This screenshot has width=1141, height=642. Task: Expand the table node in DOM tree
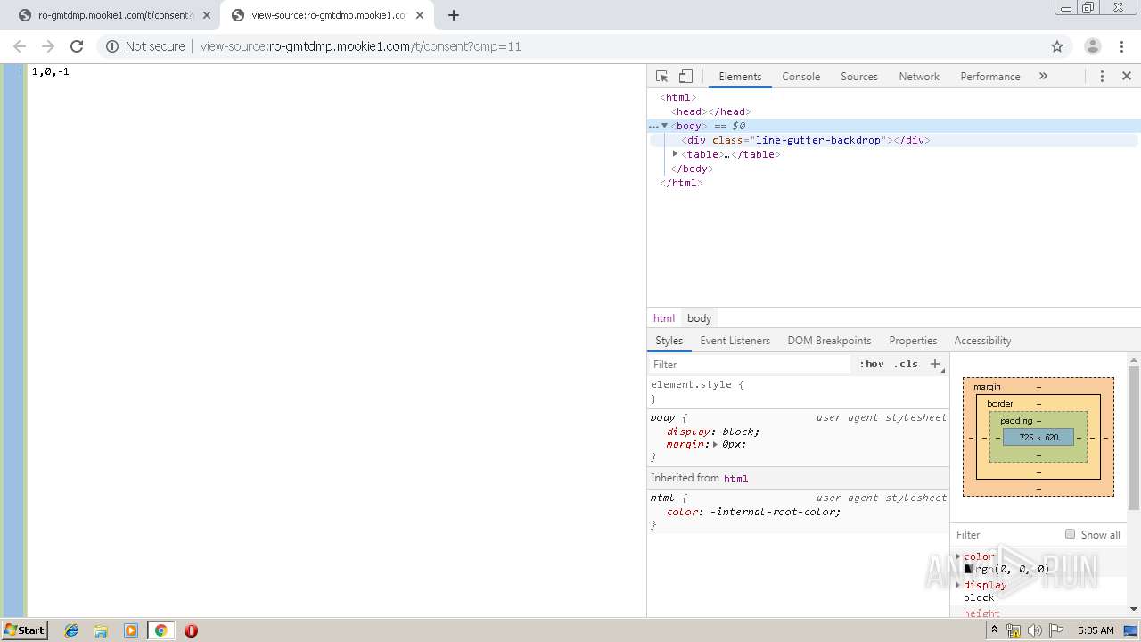click(675, 154)
